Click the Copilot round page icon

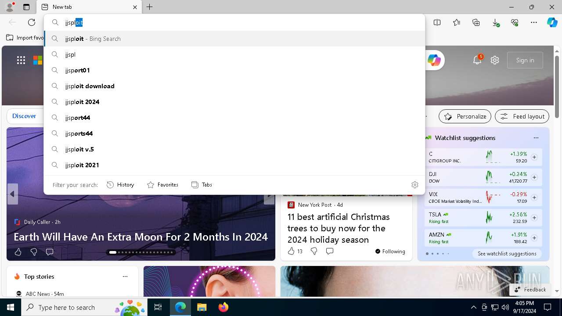pos(434,60)
